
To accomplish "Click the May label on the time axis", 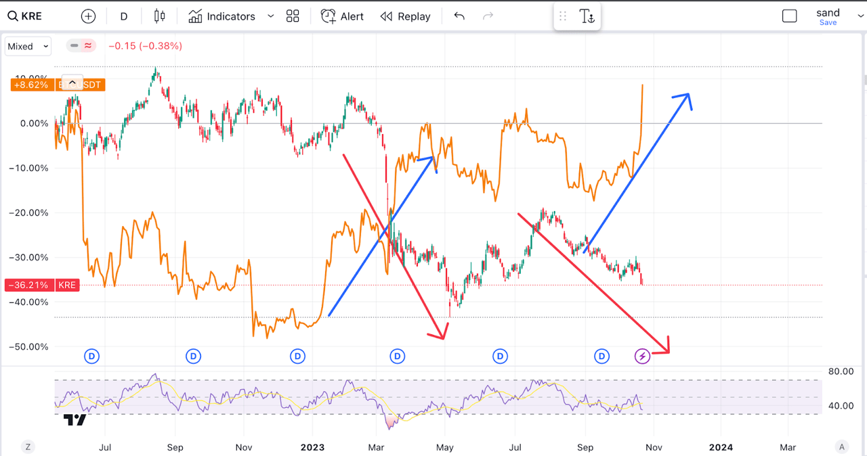I will [444, 447].
